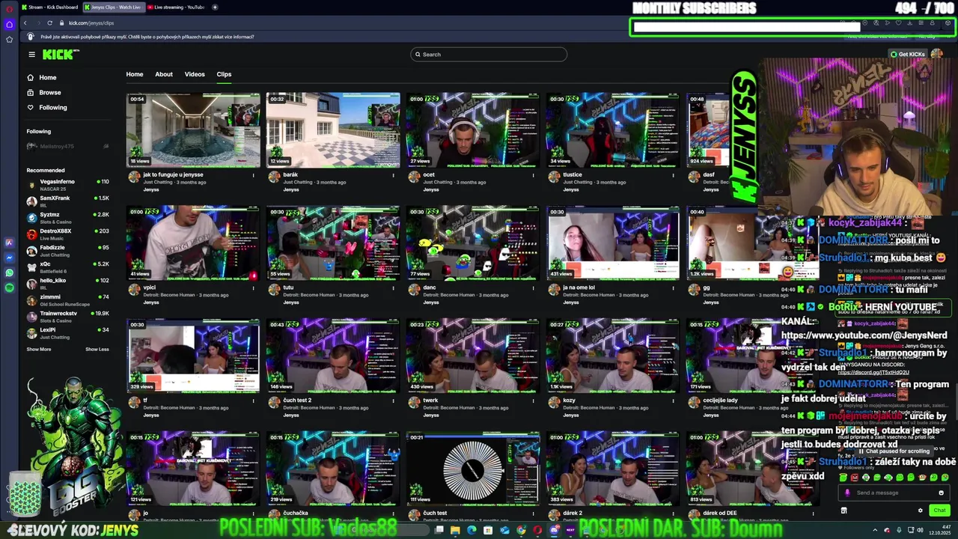Open chat settings gear

click(x=921, y=511)
